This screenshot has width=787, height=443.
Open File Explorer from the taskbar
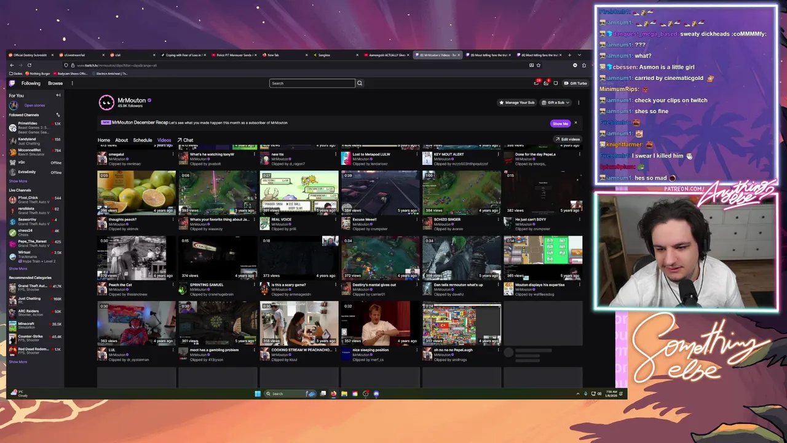coord(344,394)
